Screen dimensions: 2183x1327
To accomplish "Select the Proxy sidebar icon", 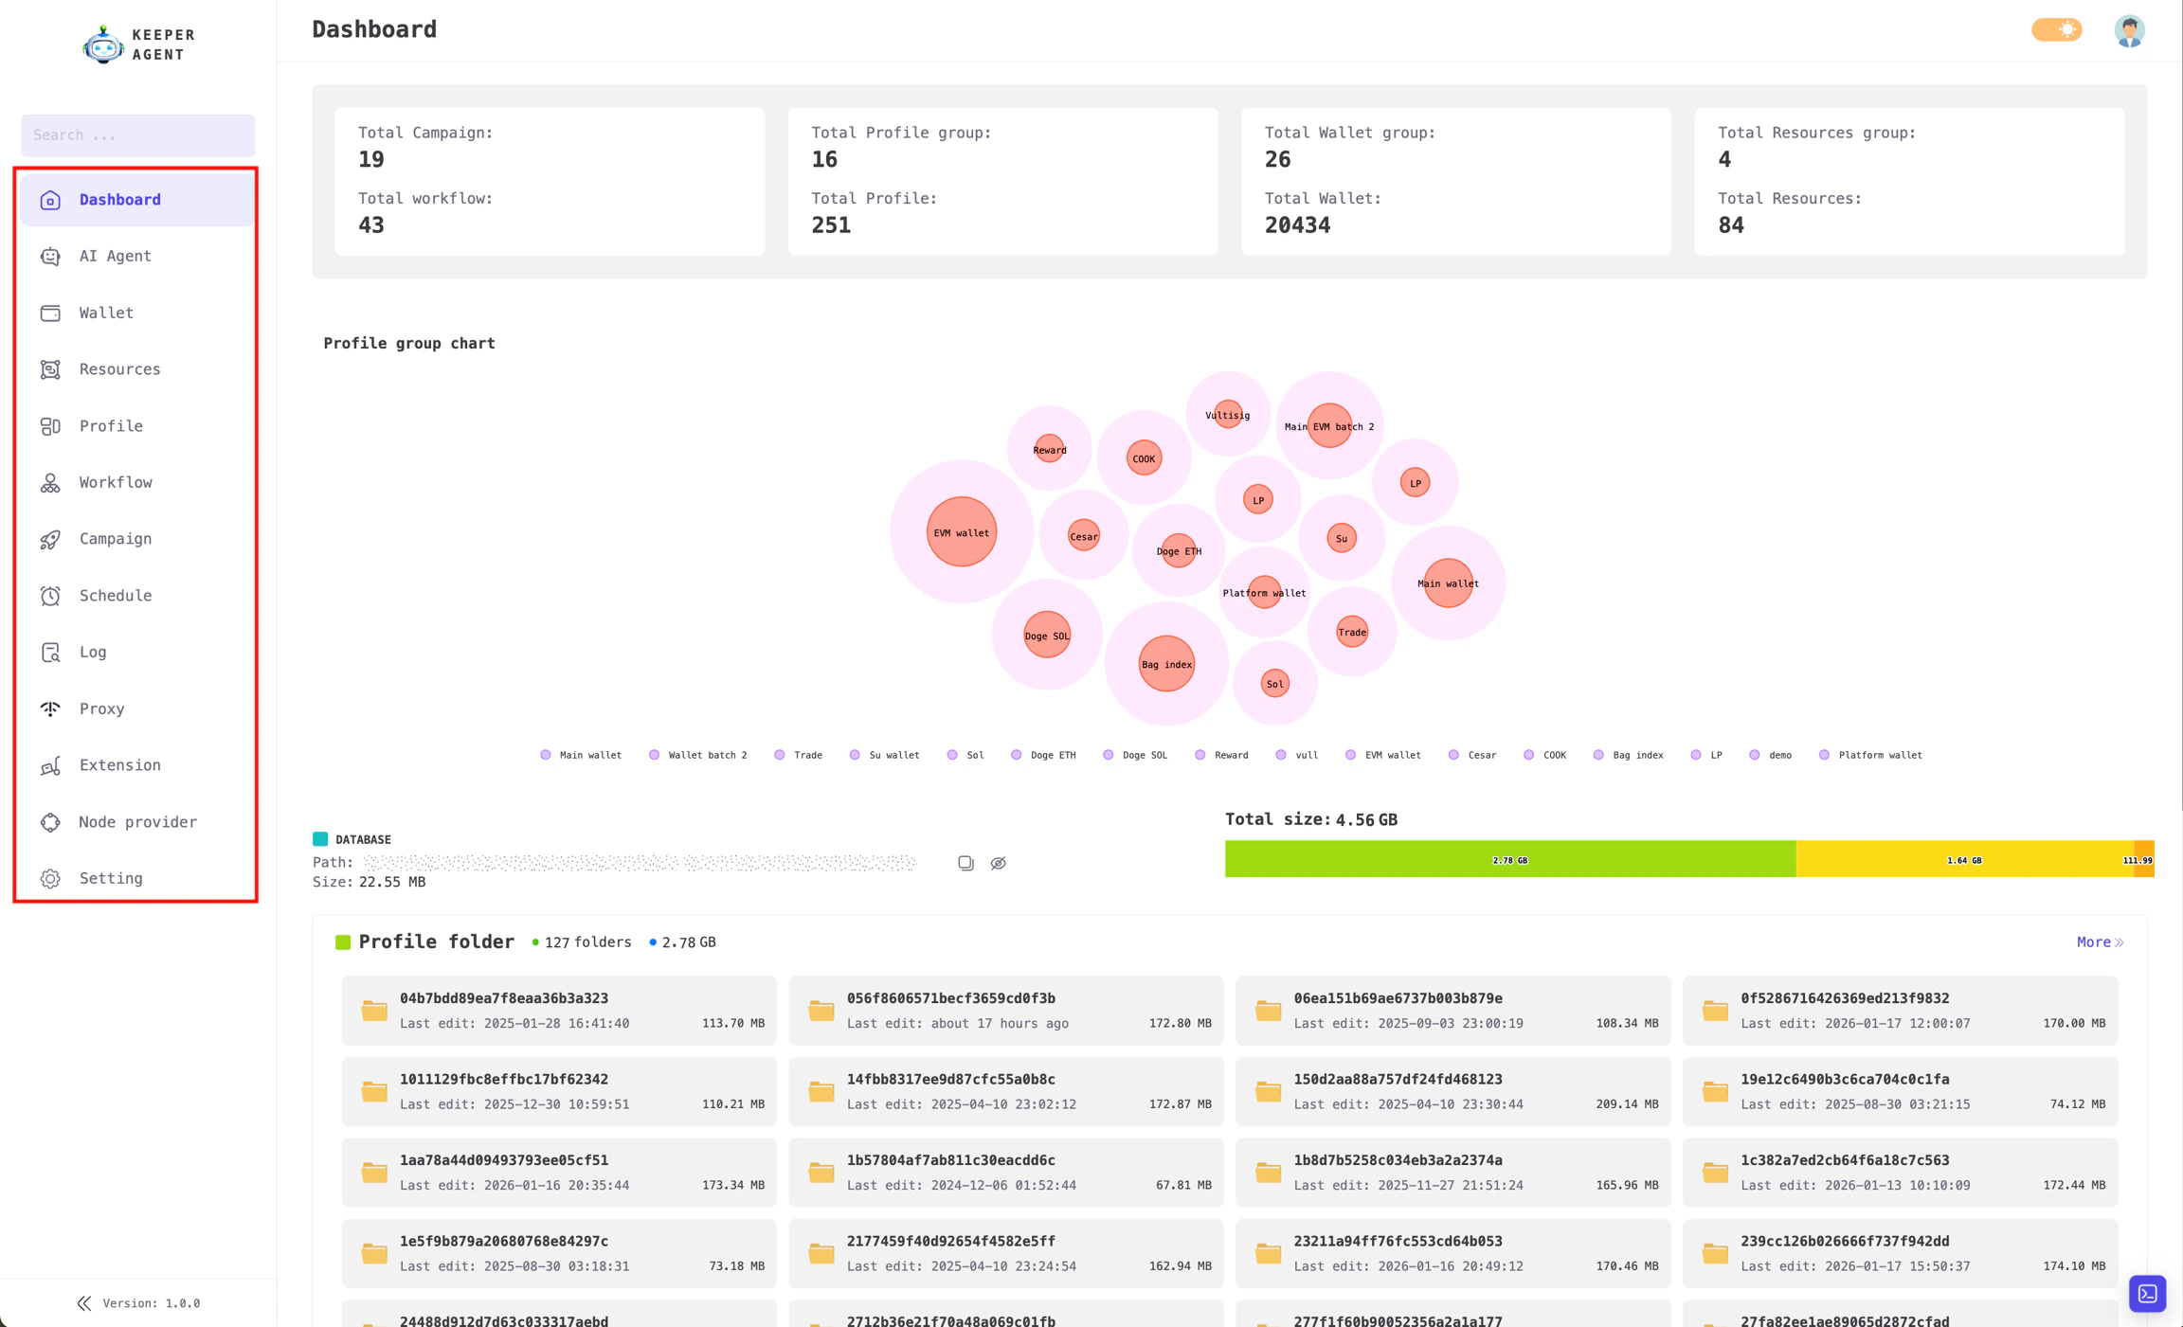I will (x=49, y=708).
